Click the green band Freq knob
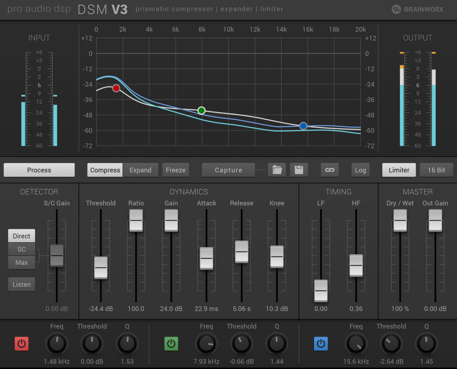This screenshot has width=457, height=369. [x=206, y=344]
